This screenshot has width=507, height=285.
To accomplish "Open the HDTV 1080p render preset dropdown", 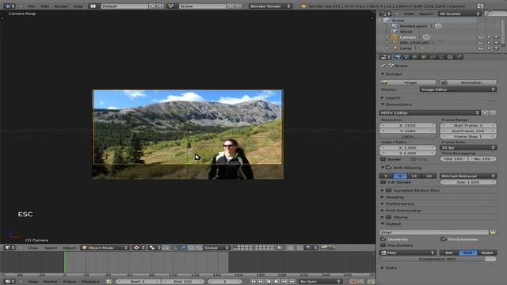I will pyautogui.click(x=429, y=112).
